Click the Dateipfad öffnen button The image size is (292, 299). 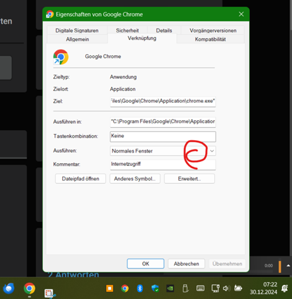(x=81, y=179)
